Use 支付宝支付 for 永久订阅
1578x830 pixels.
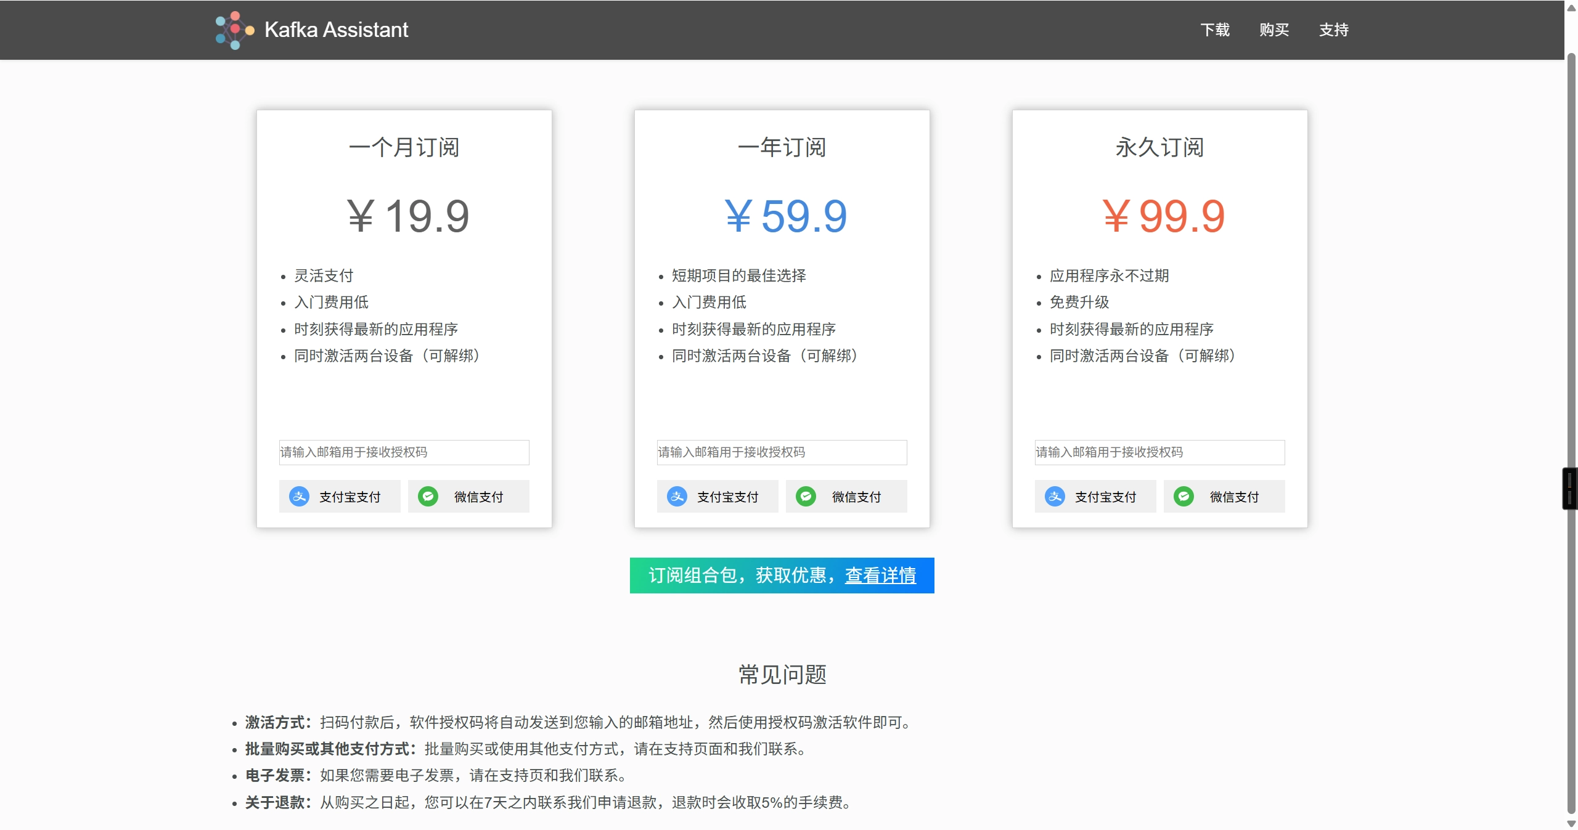click(x=1095, y=497)
